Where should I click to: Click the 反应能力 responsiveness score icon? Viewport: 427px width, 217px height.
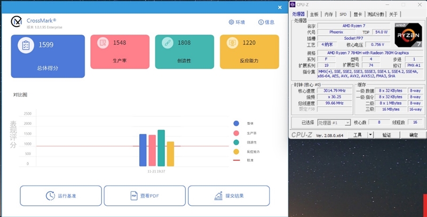(x=232, y=43)
